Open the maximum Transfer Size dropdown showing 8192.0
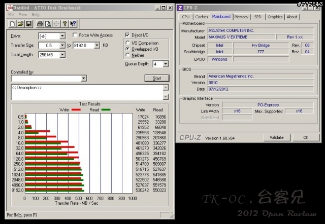The image size is (325, 224). point(97,45)
